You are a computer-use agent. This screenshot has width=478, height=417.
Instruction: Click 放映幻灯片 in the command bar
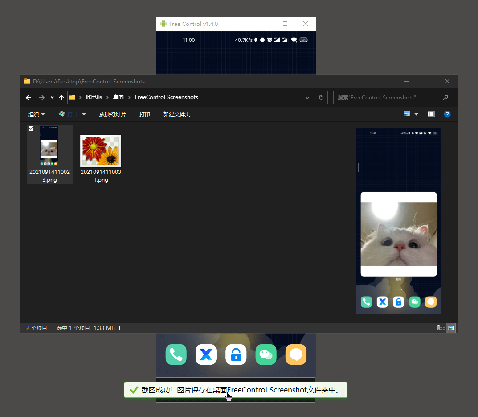112,114
